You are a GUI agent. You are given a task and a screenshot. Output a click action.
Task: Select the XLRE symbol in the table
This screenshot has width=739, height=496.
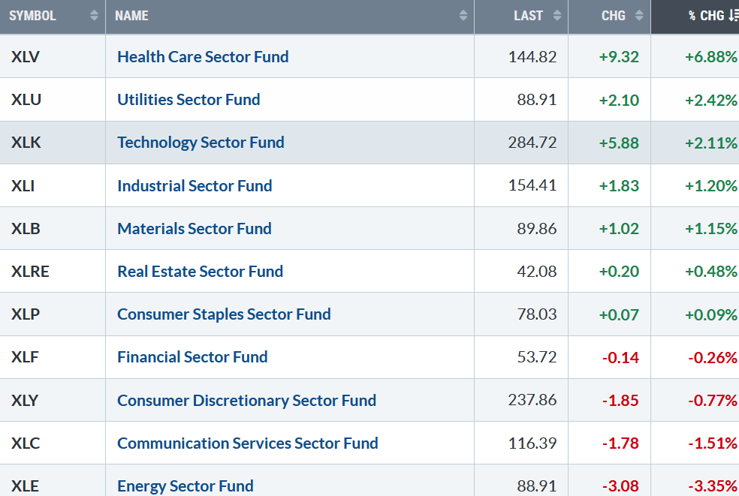(30, 272)
